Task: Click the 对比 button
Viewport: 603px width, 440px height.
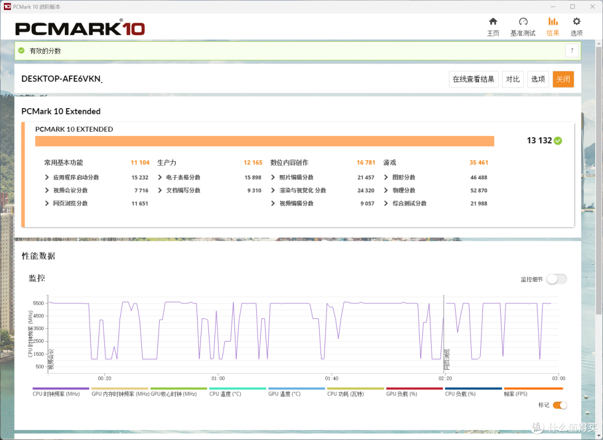Action: 513,79
